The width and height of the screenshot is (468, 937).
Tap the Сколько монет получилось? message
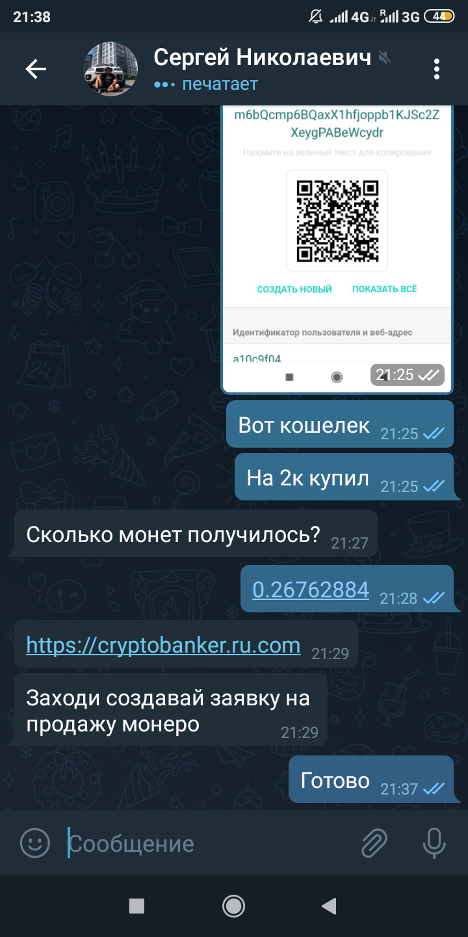click(195, 534)
